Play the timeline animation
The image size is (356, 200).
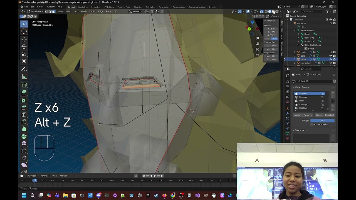point(155,176)
